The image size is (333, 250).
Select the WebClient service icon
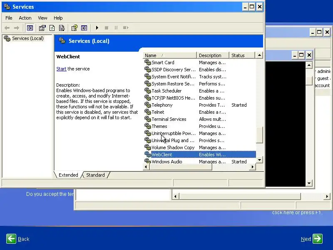148,155
